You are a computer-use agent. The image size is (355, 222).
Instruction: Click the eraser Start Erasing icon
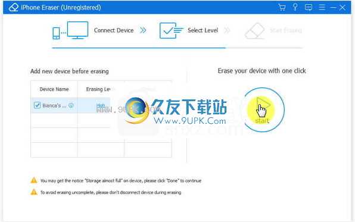pyautogui.click(x=255, y=31)
